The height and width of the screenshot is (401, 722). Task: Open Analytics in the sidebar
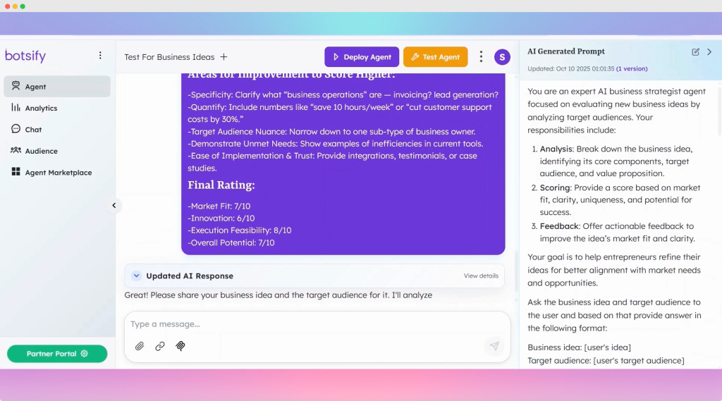coord(41,108)
